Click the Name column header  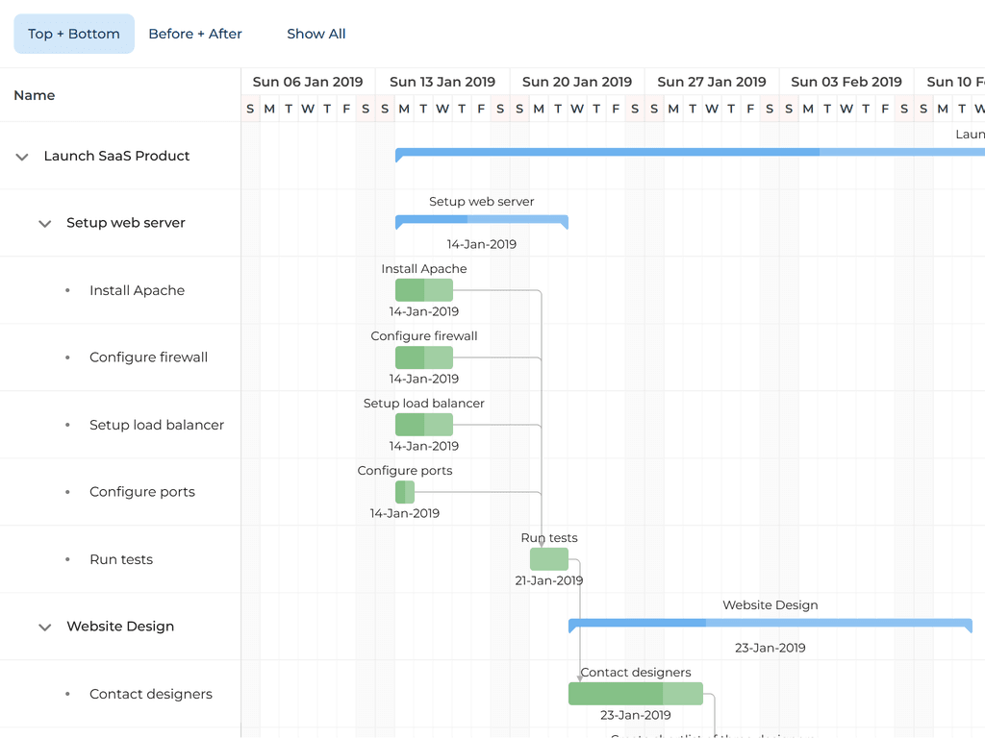[35, 95]
